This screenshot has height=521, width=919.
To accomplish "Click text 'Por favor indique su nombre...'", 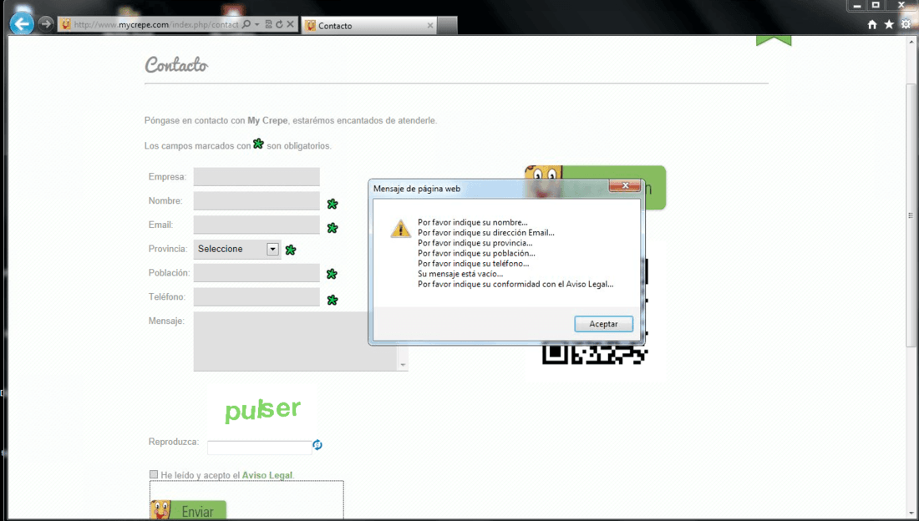I will pyautogui.click(x=472, y=222).
